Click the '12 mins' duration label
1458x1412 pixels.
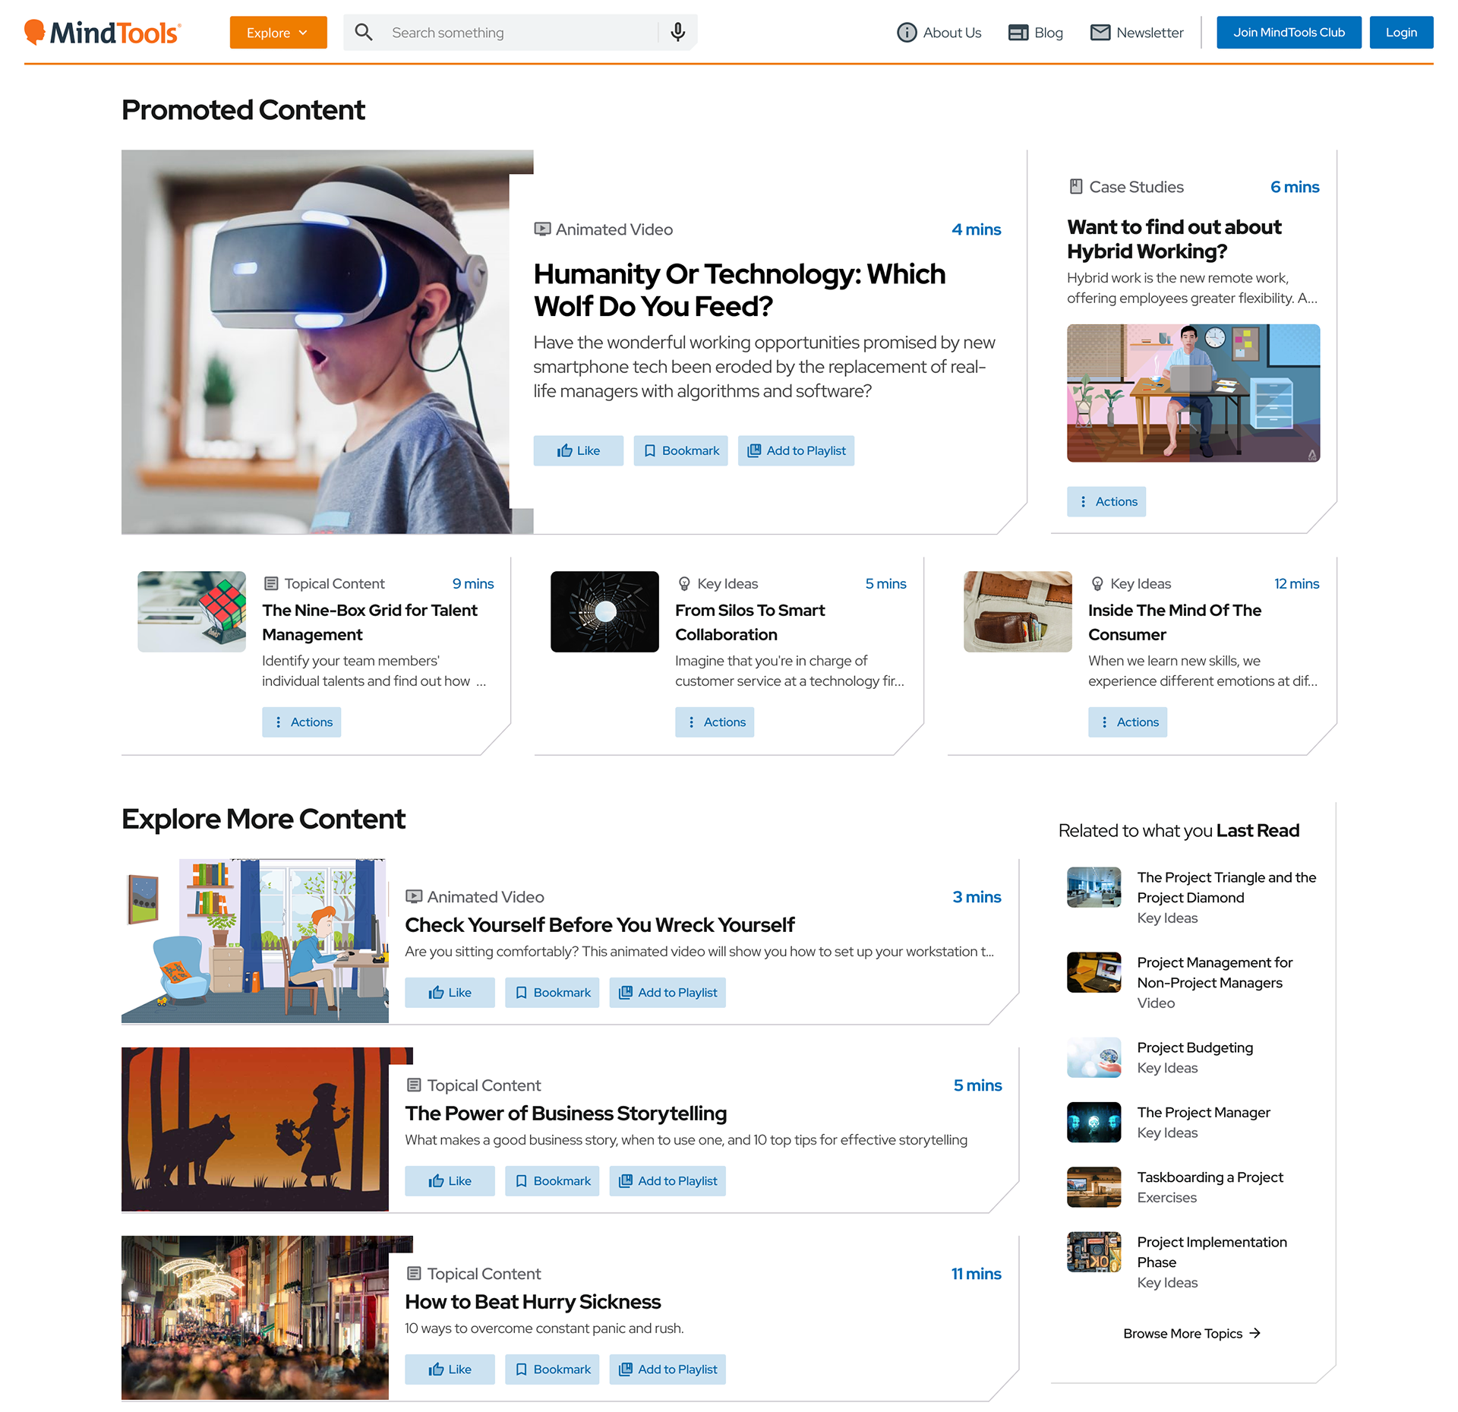[x=1296, y=583]
